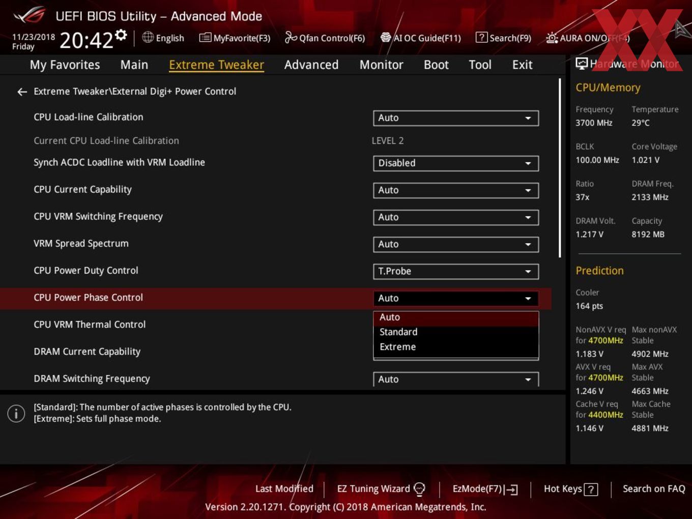Screen dimensions: 692x519
Task: Open the Tool tab
Action: click(480, 65)
